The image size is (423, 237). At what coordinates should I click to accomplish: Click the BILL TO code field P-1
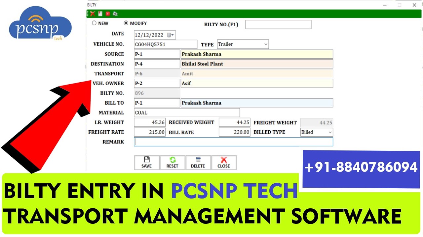(x=157, y=103)
